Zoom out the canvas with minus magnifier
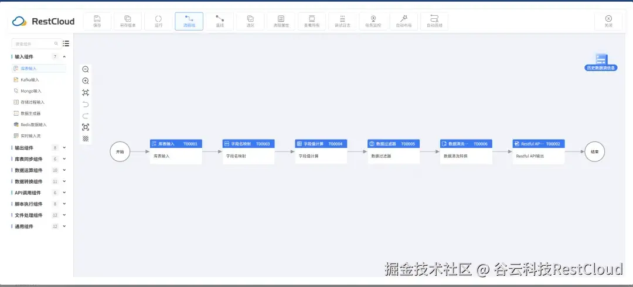 pyautogui.click(x=86, y=69)
